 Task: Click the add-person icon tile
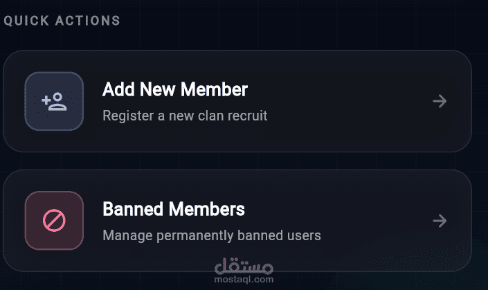54,101
